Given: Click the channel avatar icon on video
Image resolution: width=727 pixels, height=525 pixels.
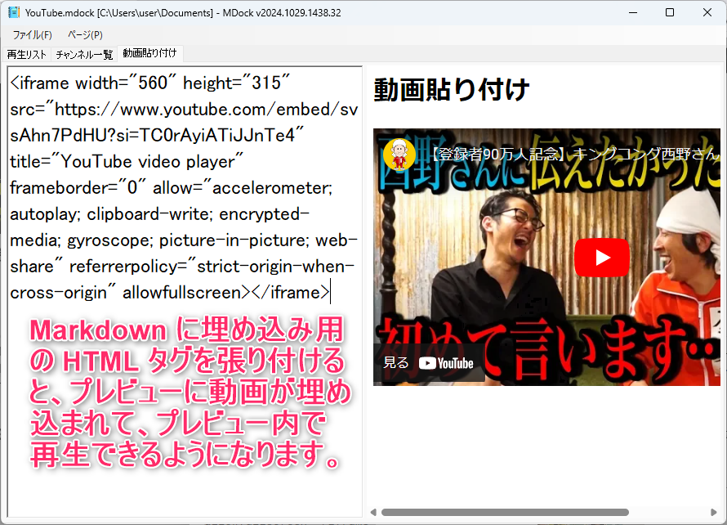Looking at the screenshot, I should tap(399, 154).
